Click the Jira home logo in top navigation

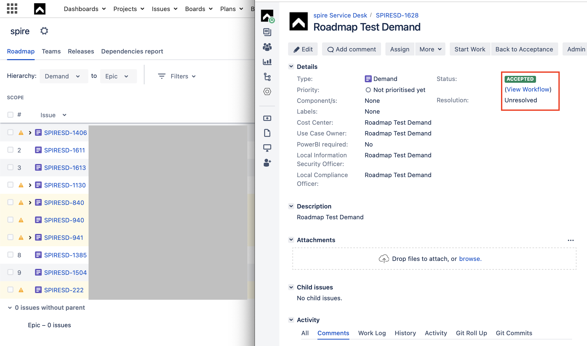tap(40, 9)
